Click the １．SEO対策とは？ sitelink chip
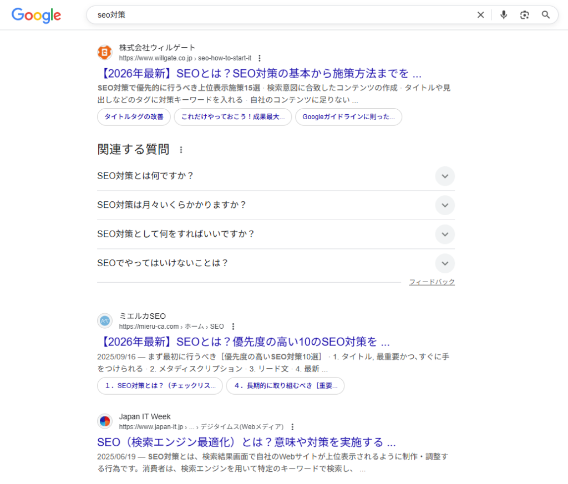 click(160, 386)
